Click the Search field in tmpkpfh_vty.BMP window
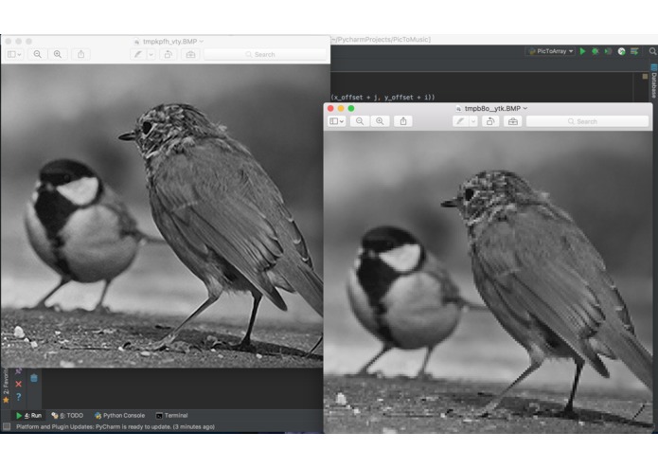This screenshot has width=658, height=468. tap(265, 54)
